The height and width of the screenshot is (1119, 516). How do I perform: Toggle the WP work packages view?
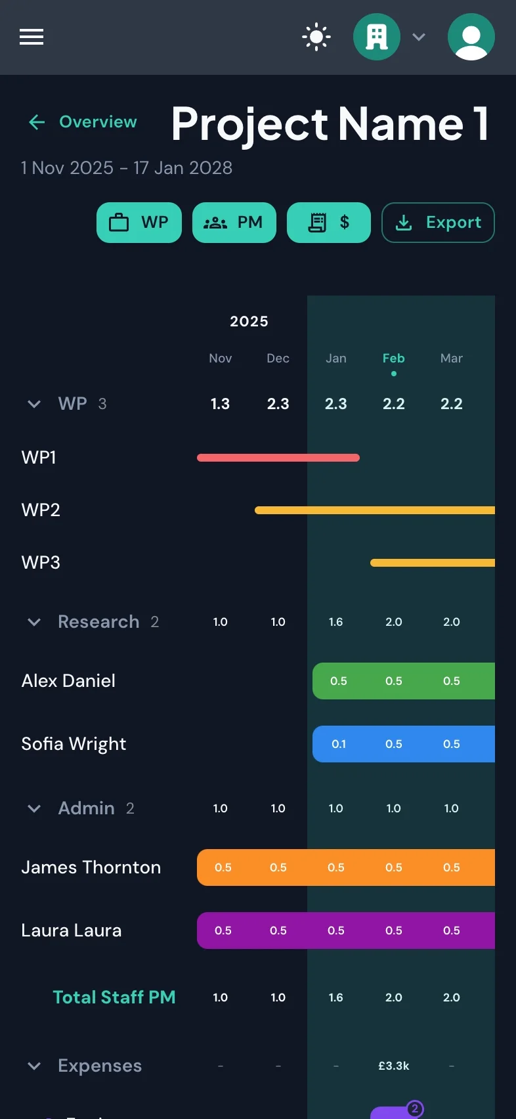click(139, 223)
